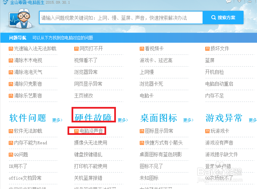
Task: Choose 未知图标 problem
Action: [x=149, y=178]
